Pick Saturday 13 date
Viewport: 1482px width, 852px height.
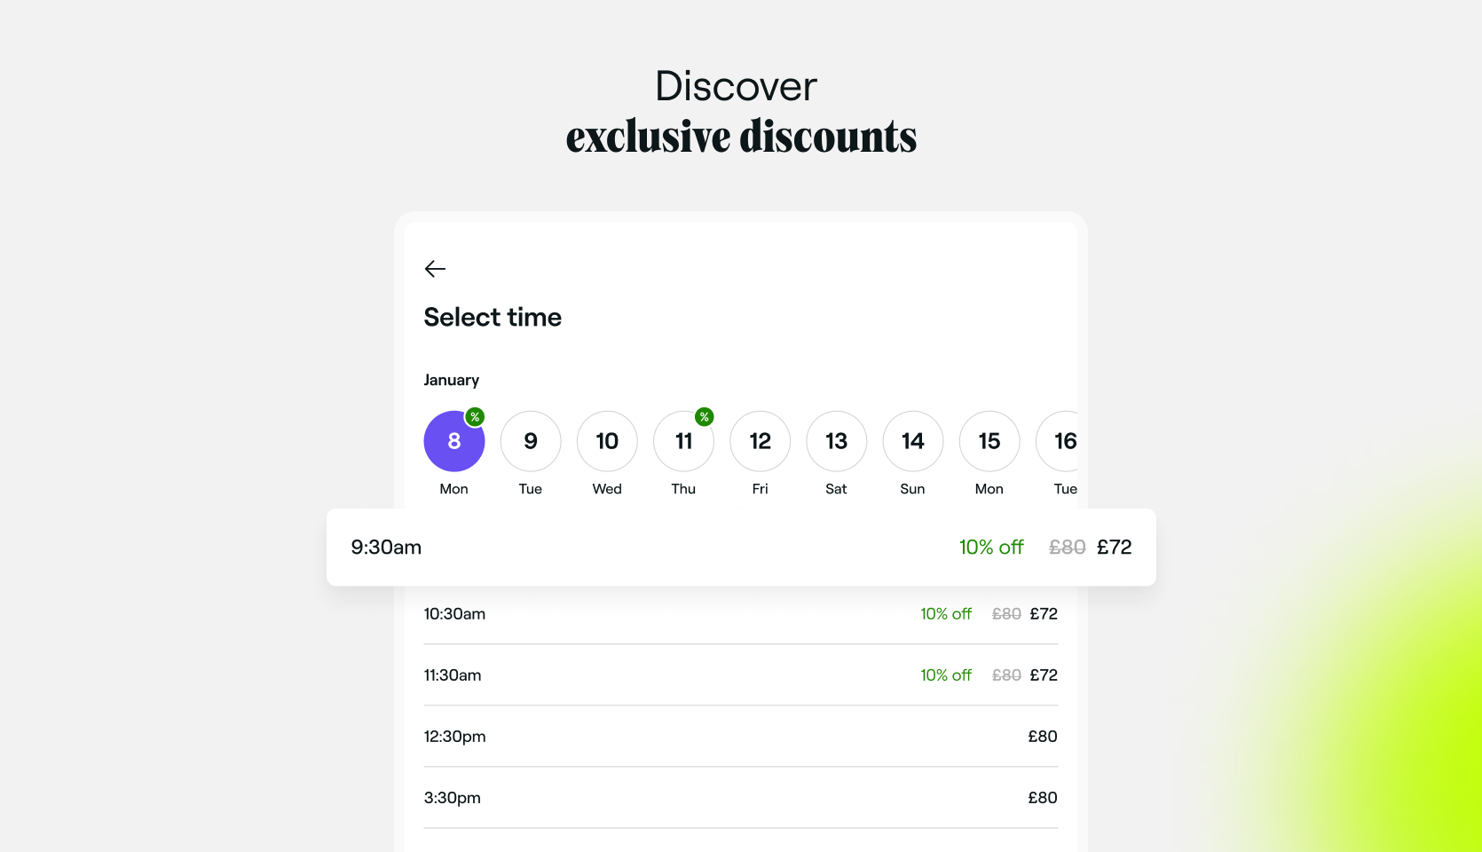[x=837, y=441]
